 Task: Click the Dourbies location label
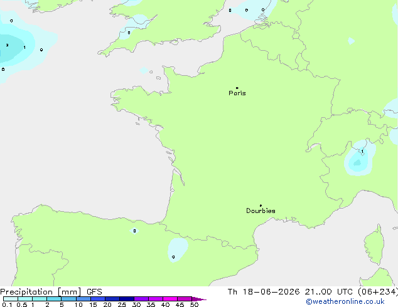point(261,211)
